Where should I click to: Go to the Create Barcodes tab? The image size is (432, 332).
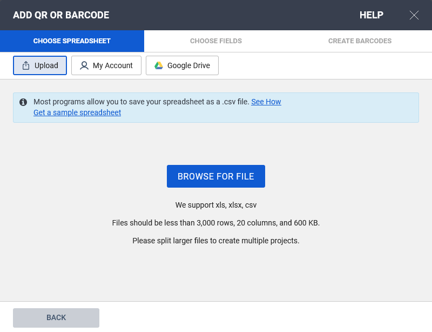click(360, 41)
